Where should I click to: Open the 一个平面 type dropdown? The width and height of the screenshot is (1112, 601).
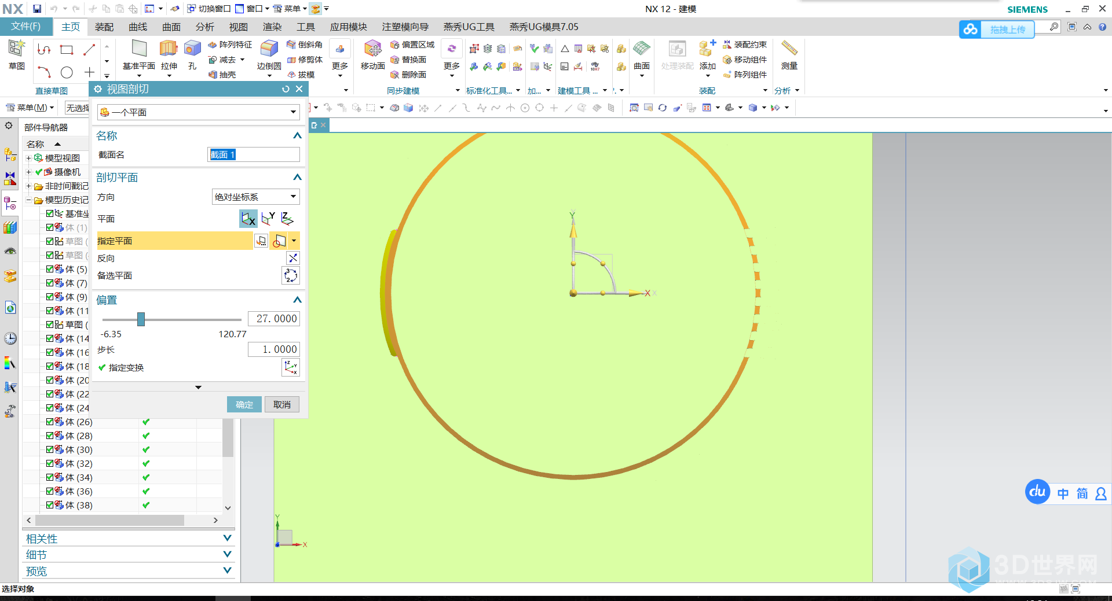198,112
